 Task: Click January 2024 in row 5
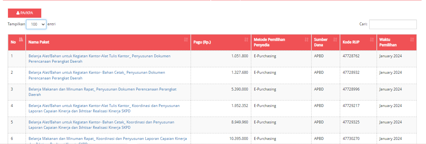point(390,122)
